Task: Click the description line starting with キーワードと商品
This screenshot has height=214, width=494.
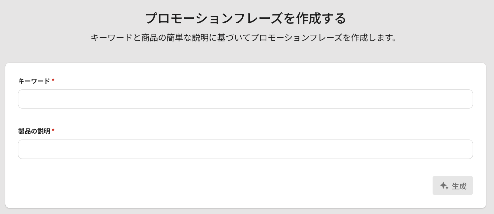Action: [244, 37]
